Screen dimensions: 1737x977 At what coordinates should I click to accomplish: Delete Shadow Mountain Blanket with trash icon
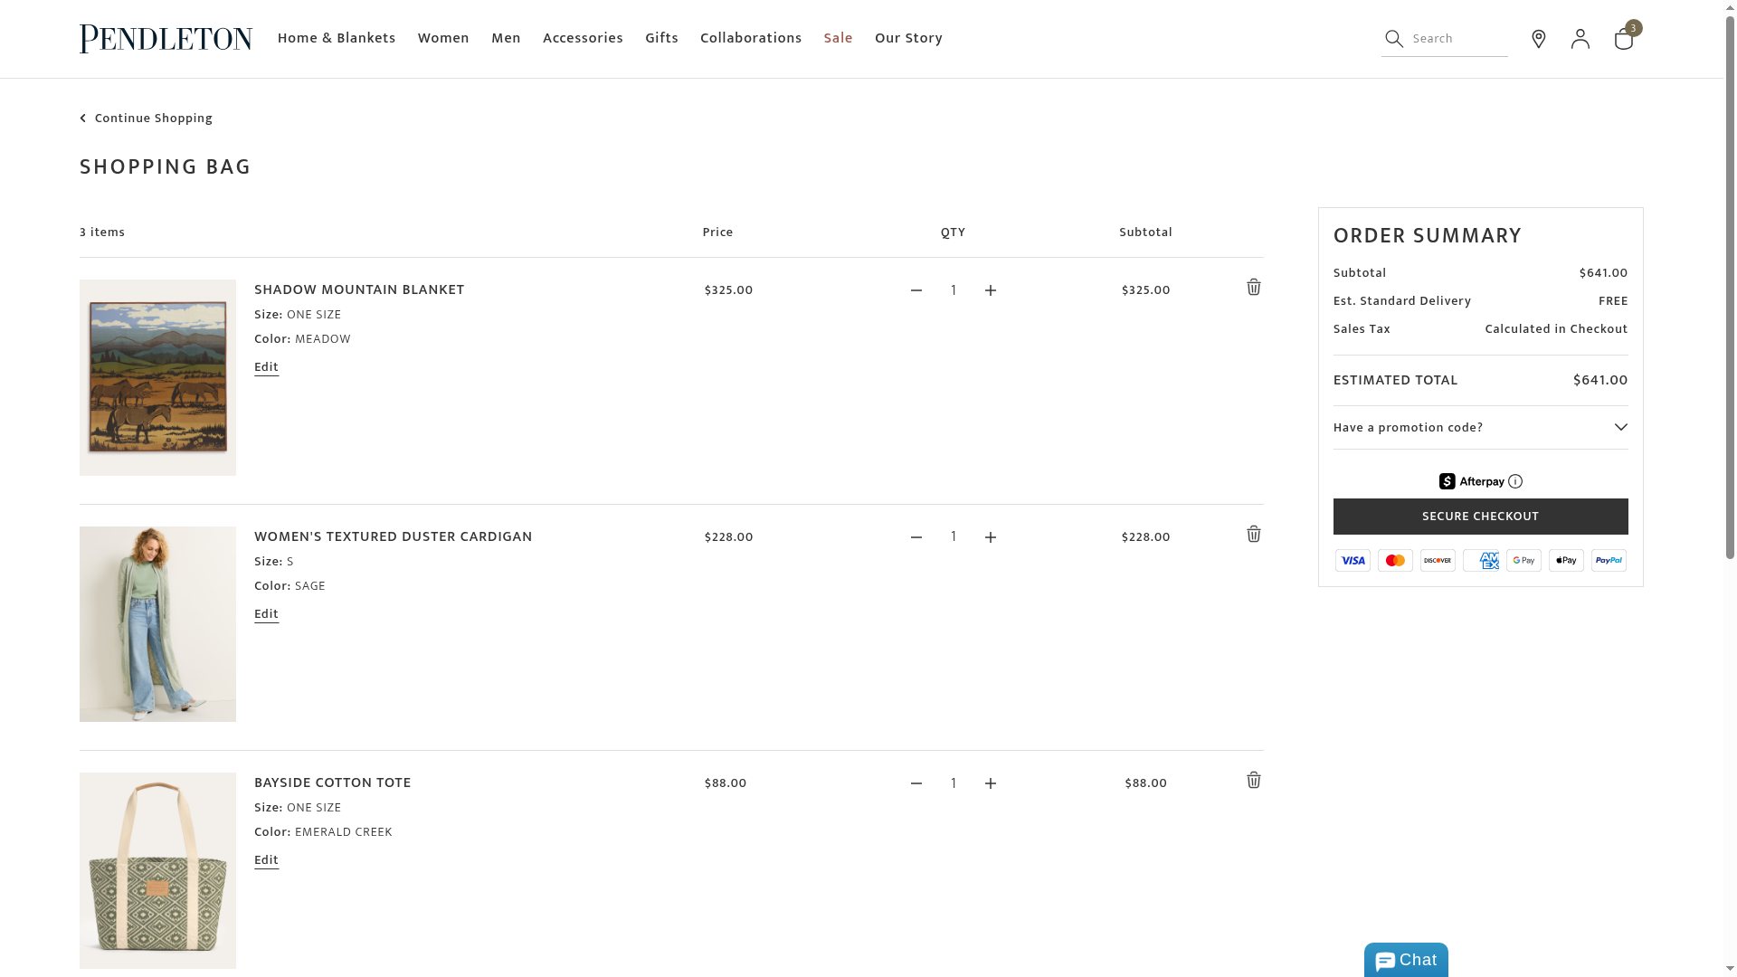pyautogui.click(x=1253, y=288)
